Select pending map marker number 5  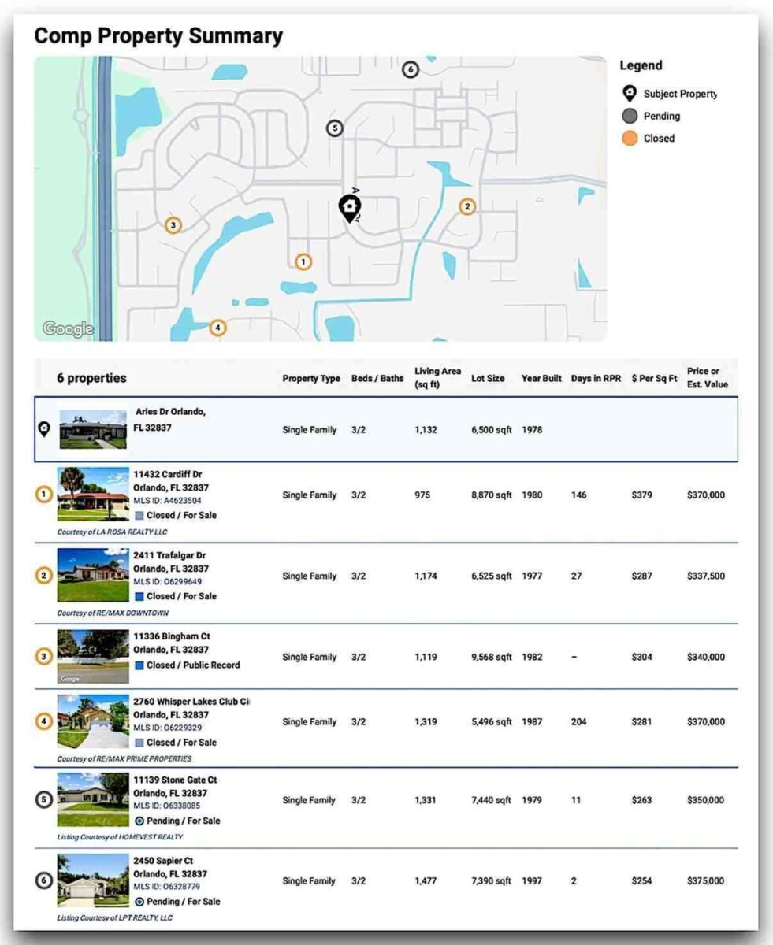tap(335, 128)
